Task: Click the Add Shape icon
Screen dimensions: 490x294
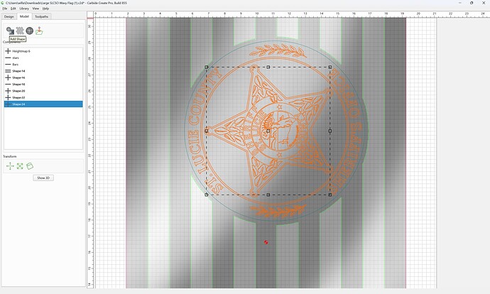Action: (x=11, y=31)
